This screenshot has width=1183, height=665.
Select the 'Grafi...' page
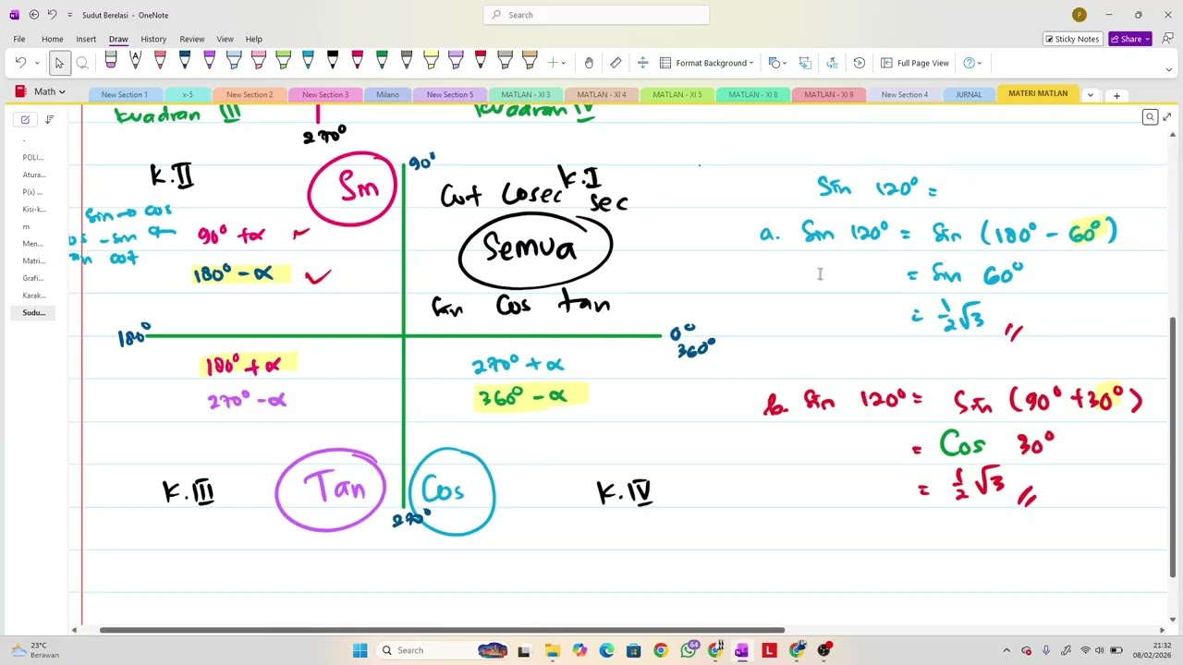click(x=34, y=278)
